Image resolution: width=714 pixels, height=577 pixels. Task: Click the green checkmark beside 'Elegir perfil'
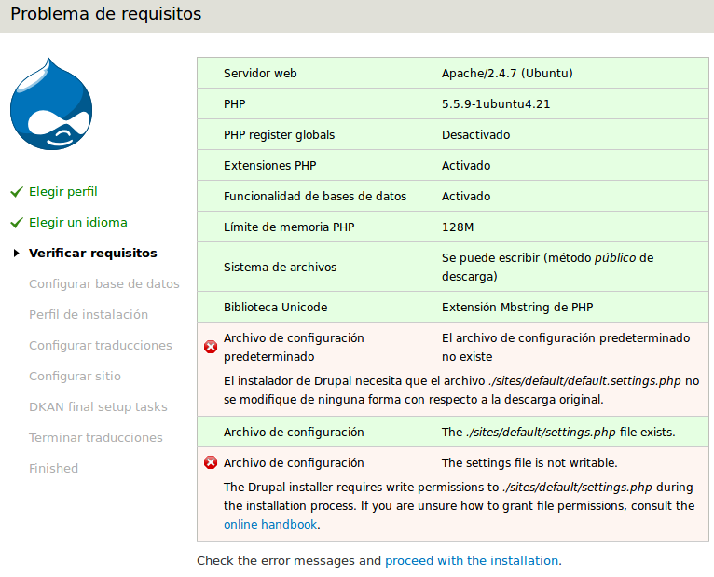pos(16,192)
